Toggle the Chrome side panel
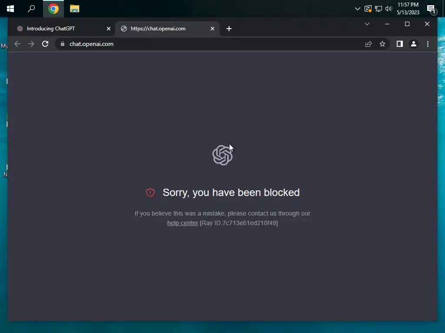This screenshot has height=333, width=445. pyautogui.click(x=400, y=44)
